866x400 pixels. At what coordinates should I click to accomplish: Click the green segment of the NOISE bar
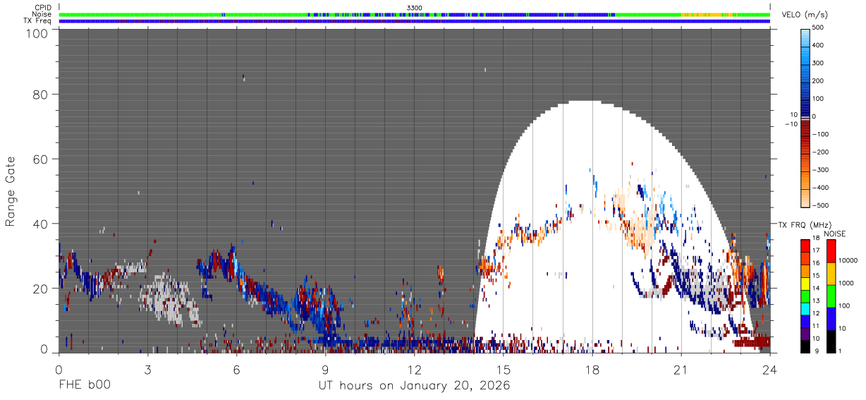coord(832,296)
